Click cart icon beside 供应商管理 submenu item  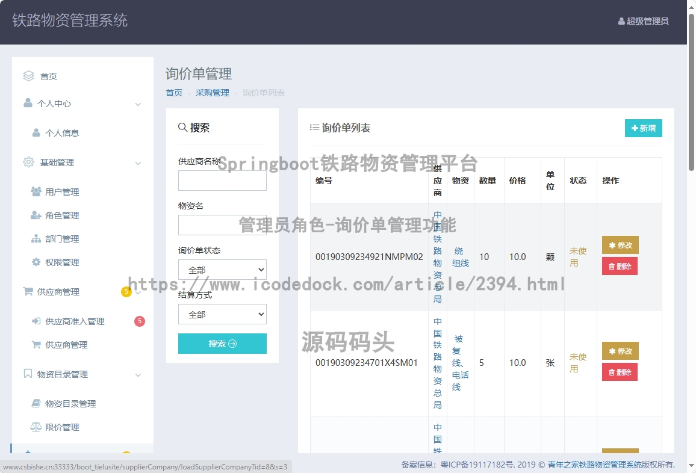click(36, 344)
